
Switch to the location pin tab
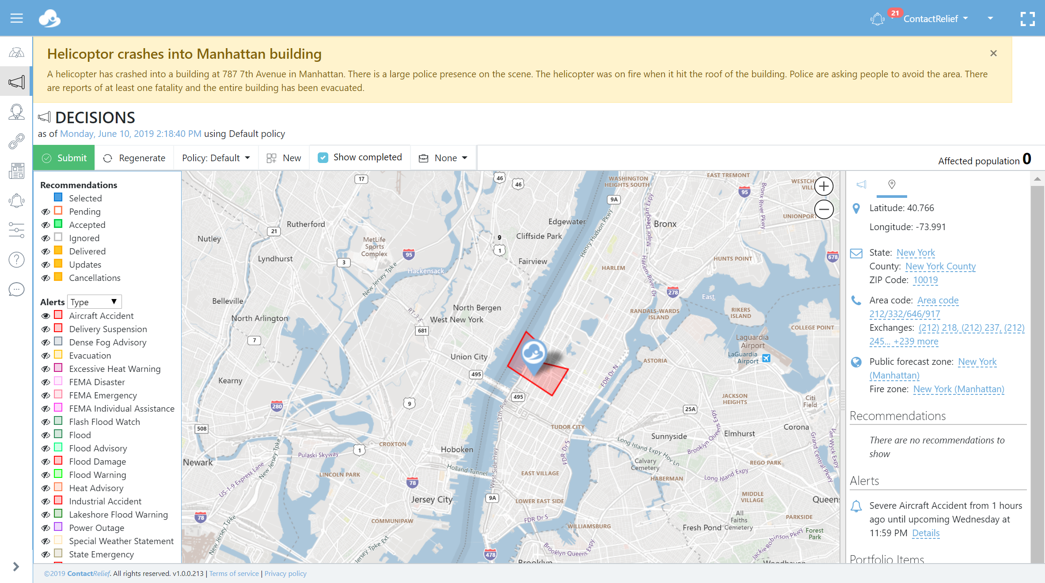(x=892, y=184)
